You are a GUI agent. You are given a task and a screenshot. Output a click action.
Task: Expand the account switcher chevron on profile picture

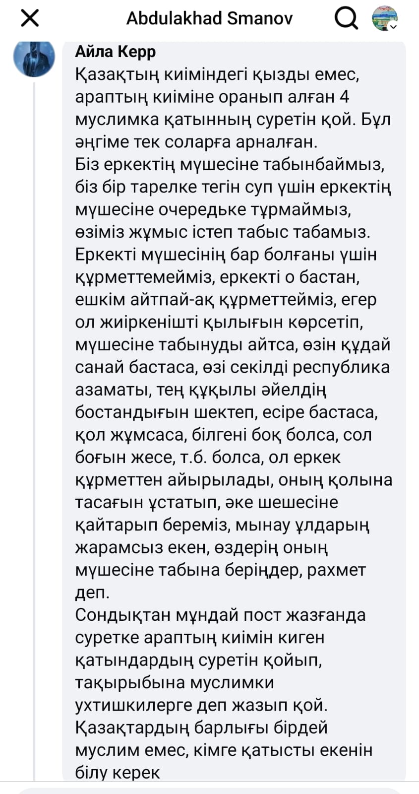coord(394,27)
